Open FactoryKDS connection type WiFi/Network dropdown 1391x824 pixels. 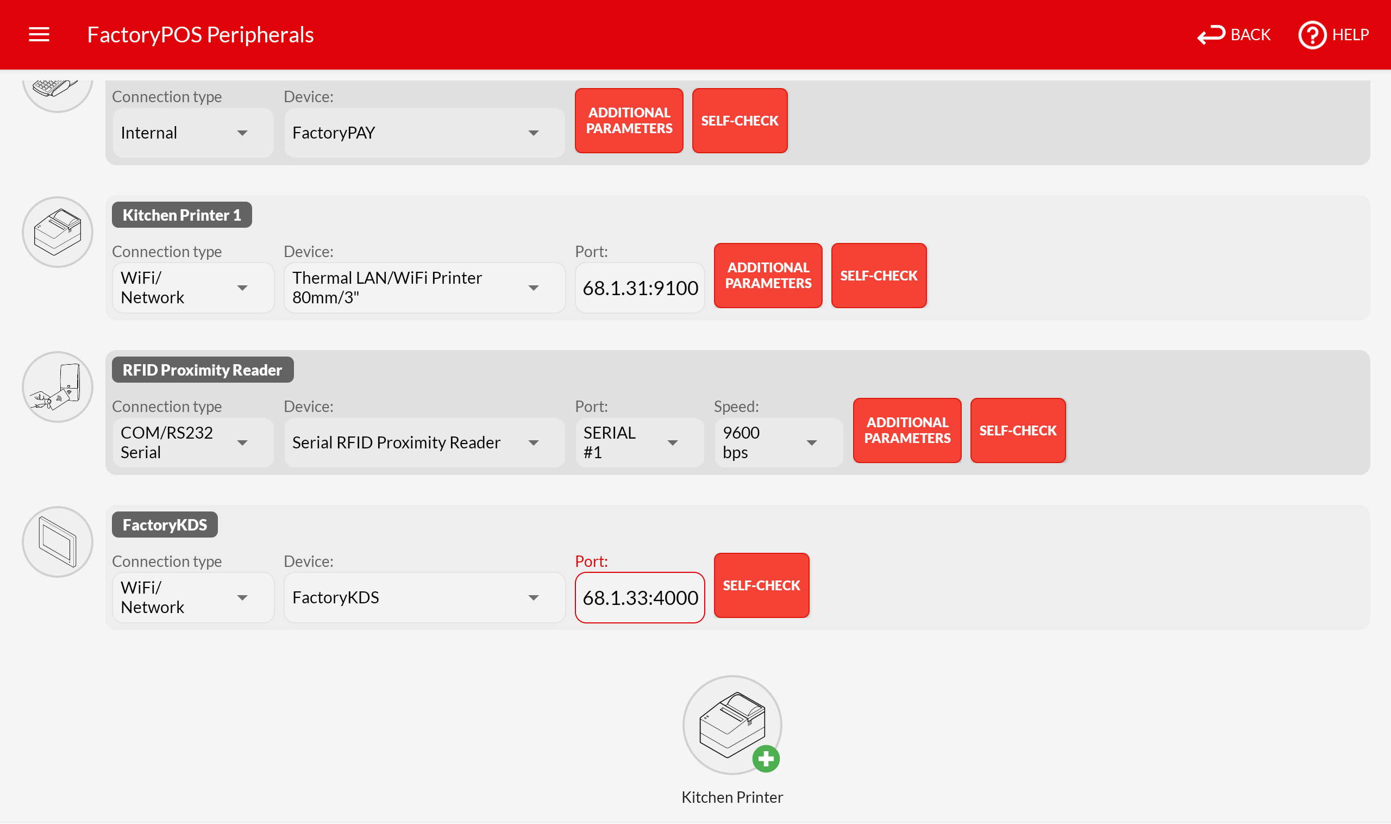coord(192,597)
